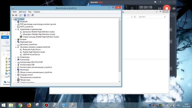Launch Google Chrome from the taskbar
Viewport: 192px width, 108px height.
click(20, 105)
